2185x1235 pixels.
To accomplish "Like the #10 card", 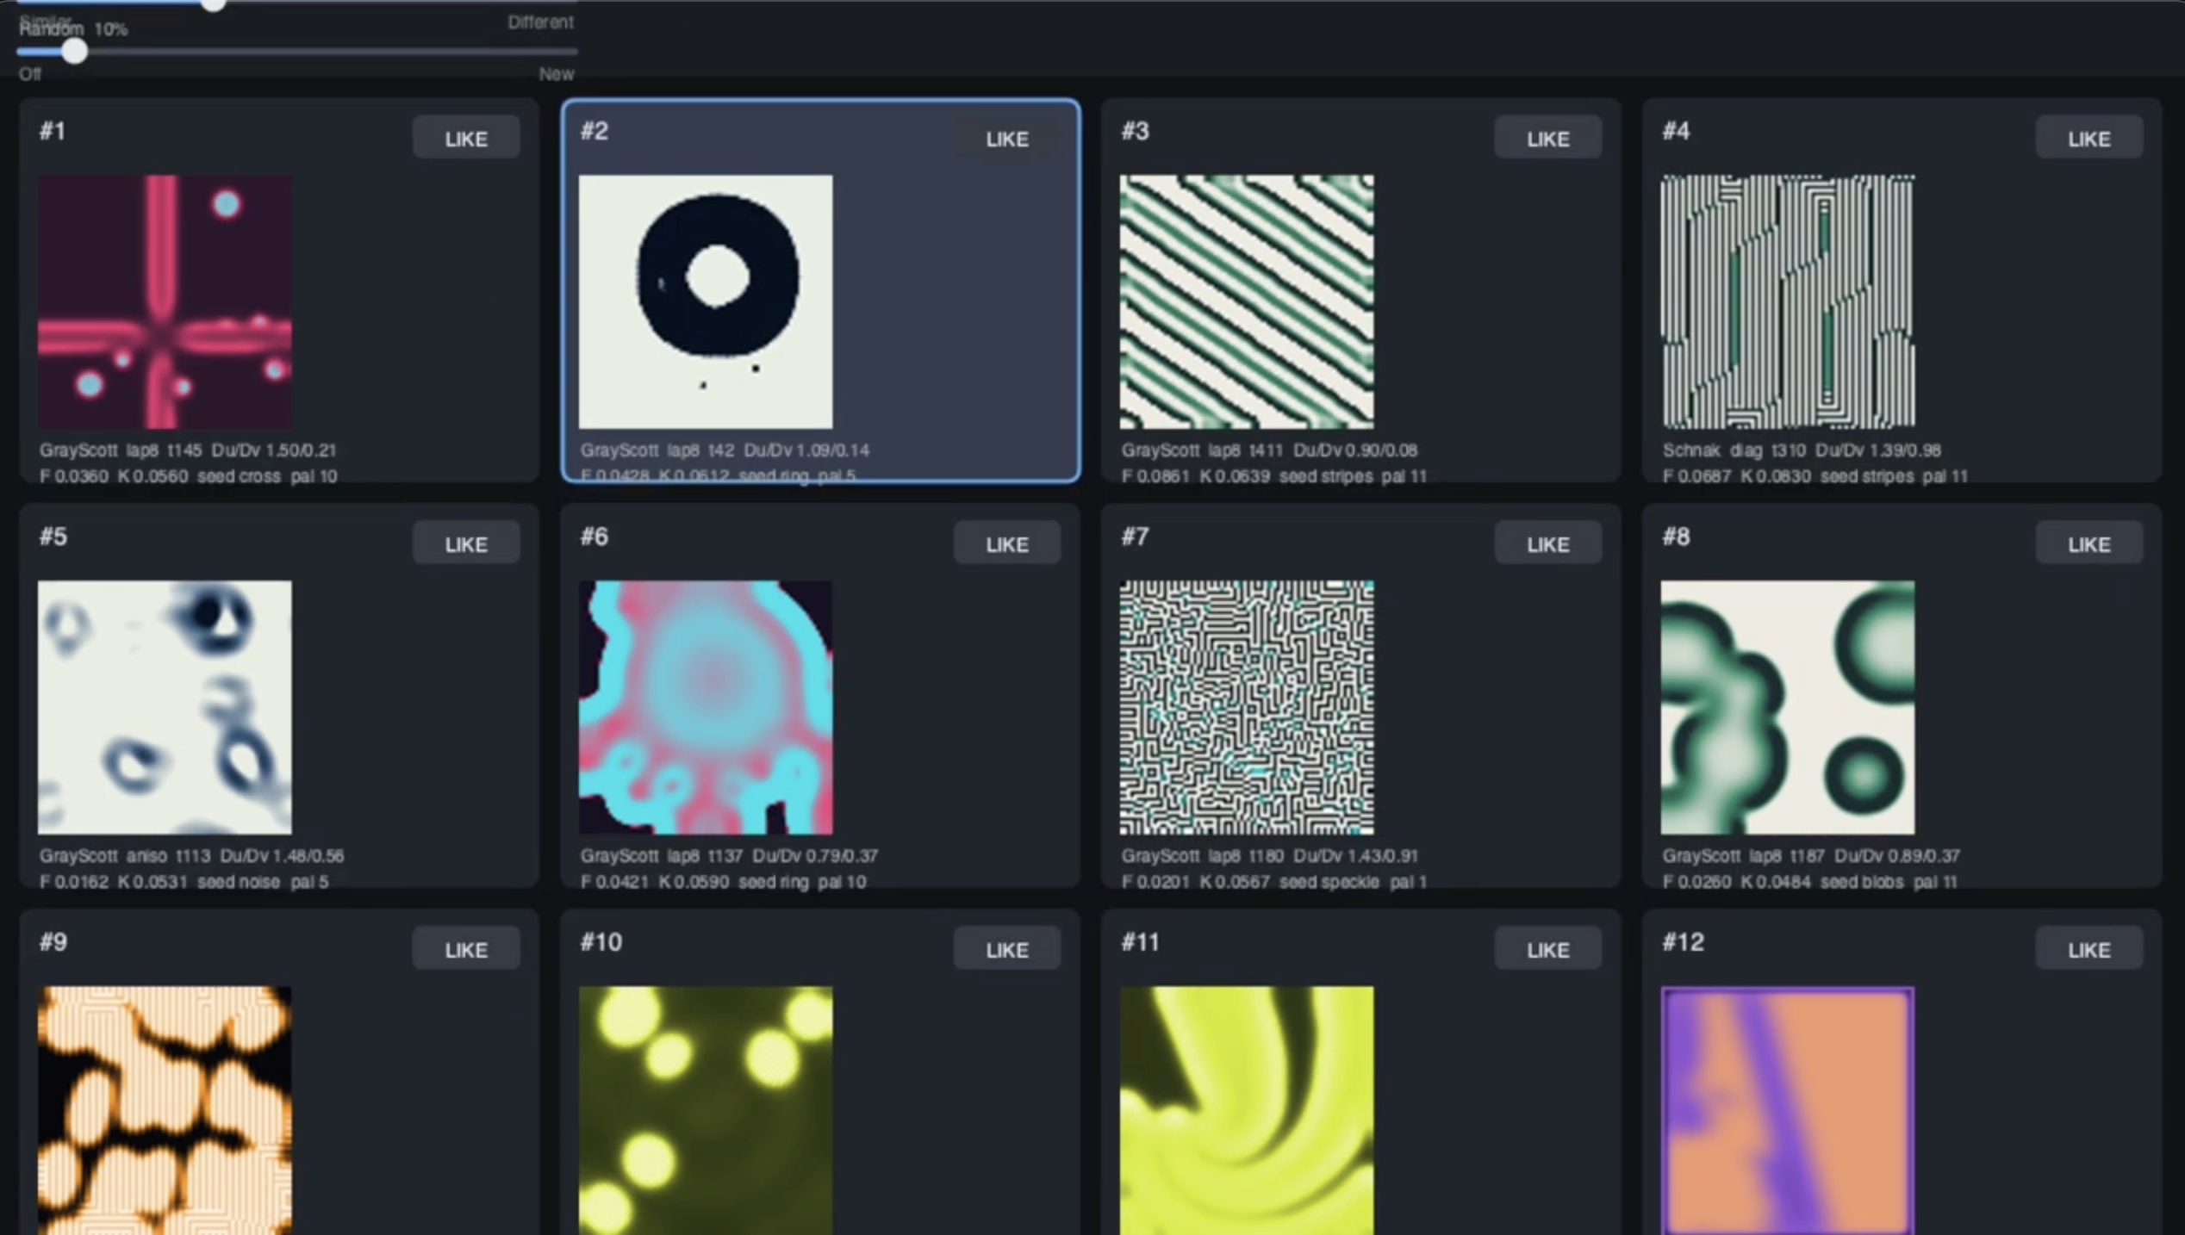I will pyautogui.click(x=1006, y=949).
